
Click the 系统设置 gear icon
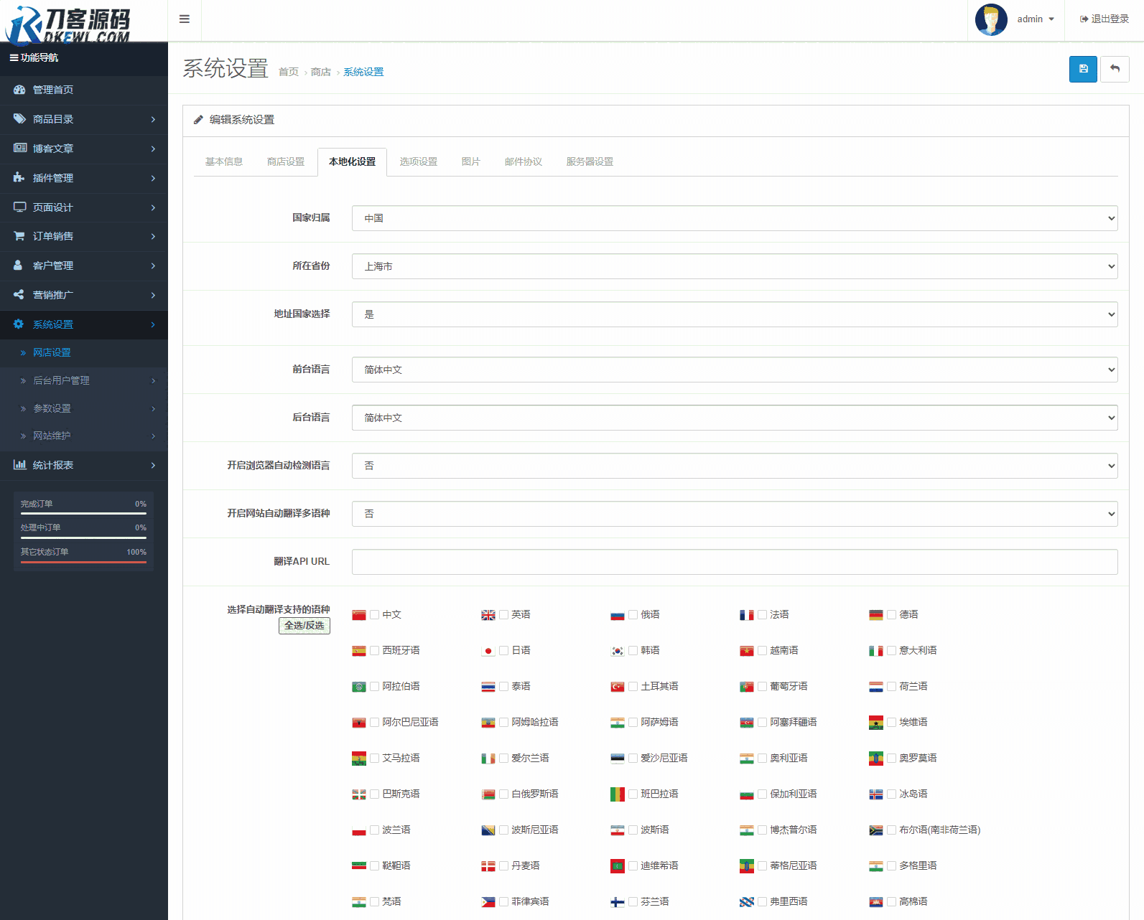pos(19,324)
